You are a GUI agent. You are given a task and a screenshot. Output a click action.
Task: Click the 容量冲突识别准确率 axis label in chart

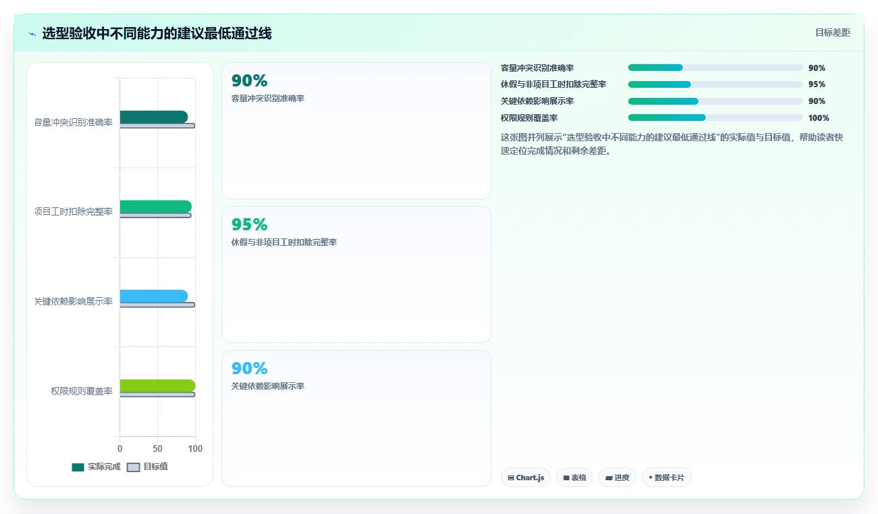[x=74, y=122]
